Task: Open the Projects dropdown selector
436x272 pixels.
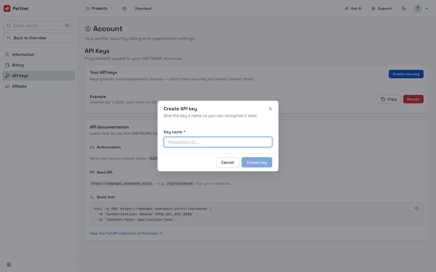Action: point(99,8)
